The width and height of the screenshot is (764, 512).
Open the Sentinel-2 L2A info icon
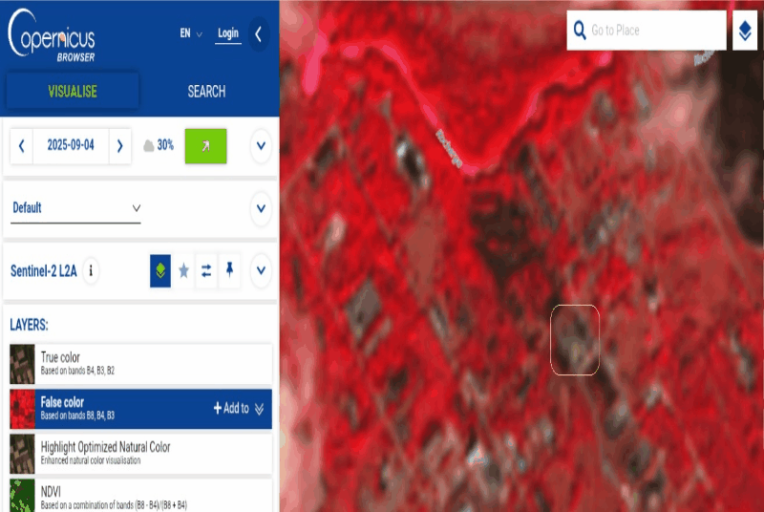(92, 271)
